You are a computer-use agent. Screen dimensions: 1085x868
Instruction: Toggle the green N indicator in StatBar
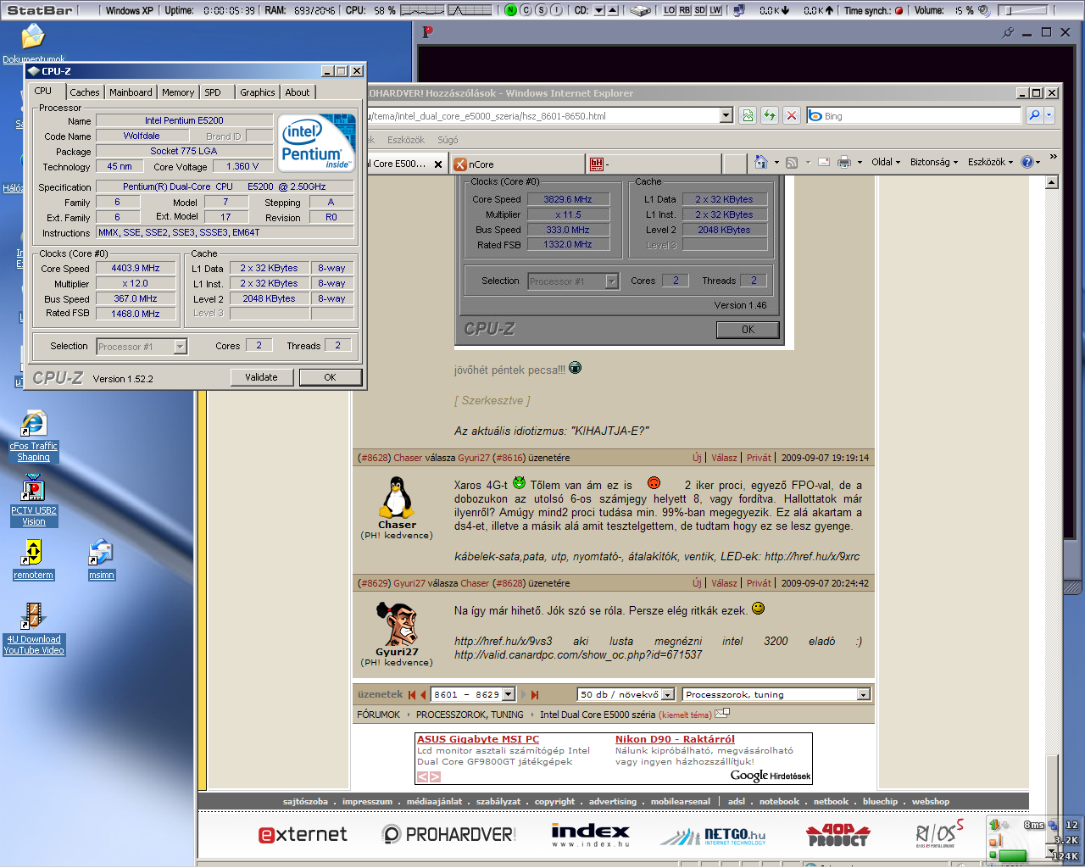pyautogui.click(x=510, y=10)
